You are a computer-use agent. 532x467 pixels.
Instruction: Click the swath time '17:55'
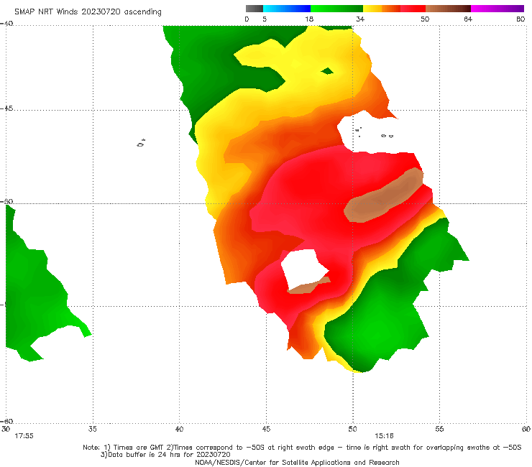[24, 436]
